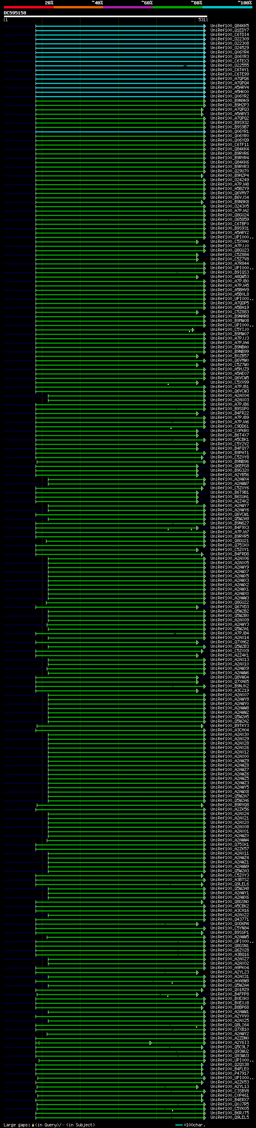Image resolution: width=256 pixels, height=1128 pixels.
Task: Open hit UniRef100_O24529
Action: (230, 48)
